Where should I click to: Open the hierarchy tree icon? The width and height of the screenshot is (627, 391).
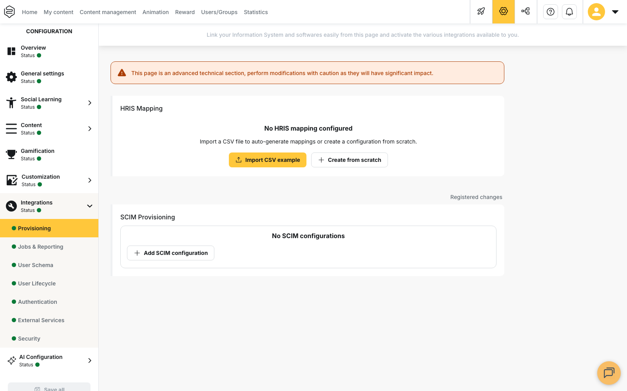click(x=526, y=12)
